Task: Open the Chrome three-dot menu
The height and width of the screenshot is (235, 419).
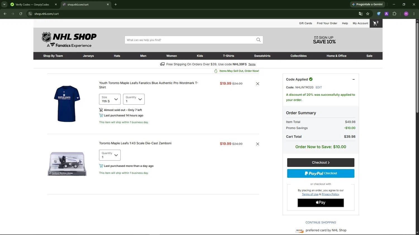Action: click(414, 14)
